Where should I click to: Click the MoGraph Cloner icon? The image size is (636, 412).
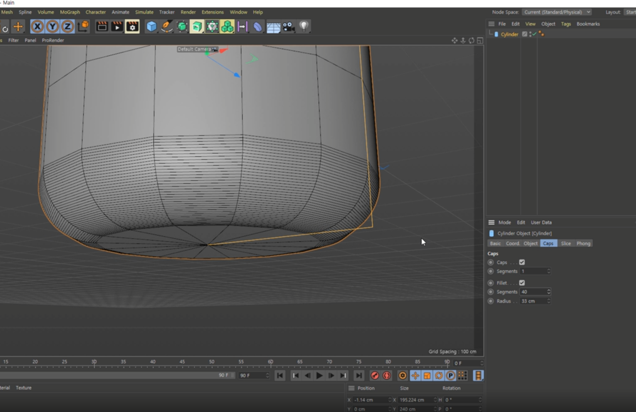click(227, 26)
